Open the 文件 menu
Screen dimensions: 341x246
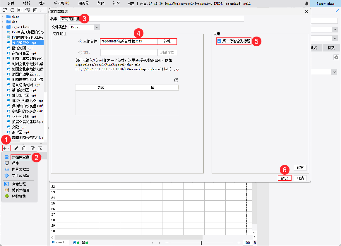(x=11, y=4)
